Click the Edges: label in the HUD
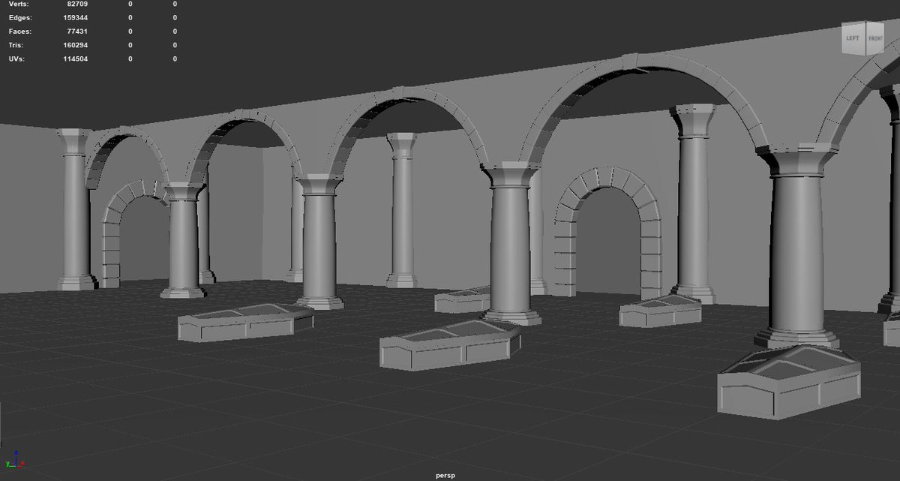The height and width of the screenshot is (481, 900). [20, 18]
